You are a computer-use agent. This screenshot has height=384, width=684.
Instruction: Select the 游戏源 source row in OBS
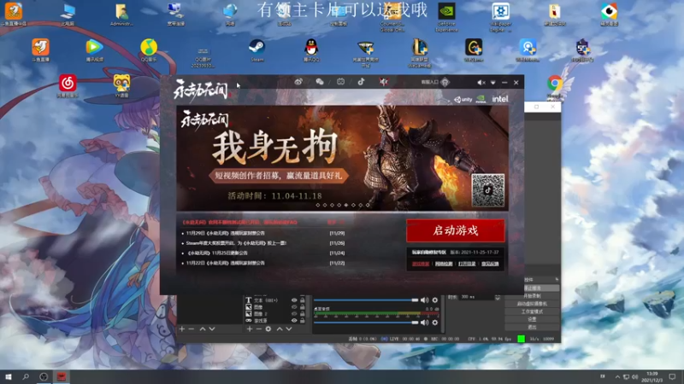coord(275,321)
